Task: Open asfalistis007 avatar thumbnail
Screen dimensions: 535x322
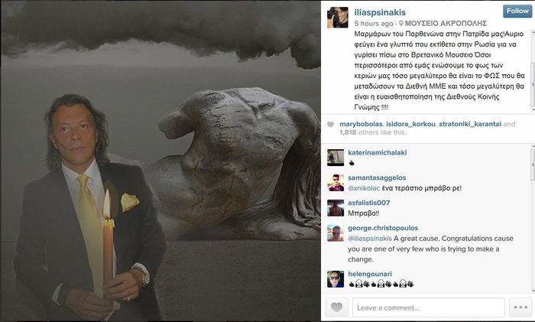Action: [x=336, y=207]
